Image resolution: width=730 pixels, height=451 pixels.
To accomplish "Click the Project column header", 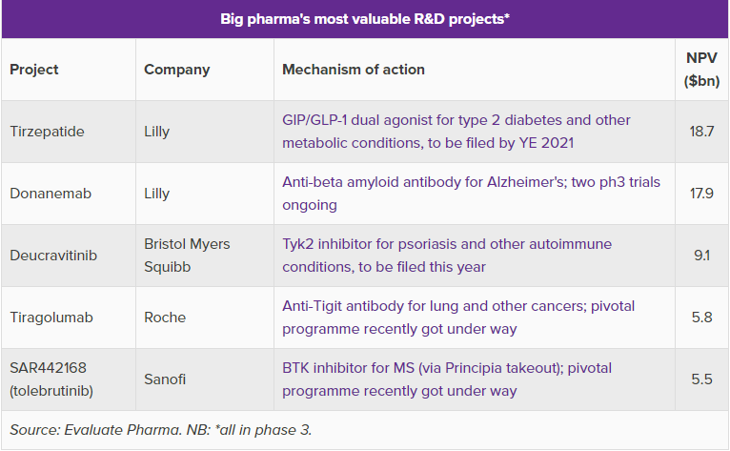I will (34, 70).
